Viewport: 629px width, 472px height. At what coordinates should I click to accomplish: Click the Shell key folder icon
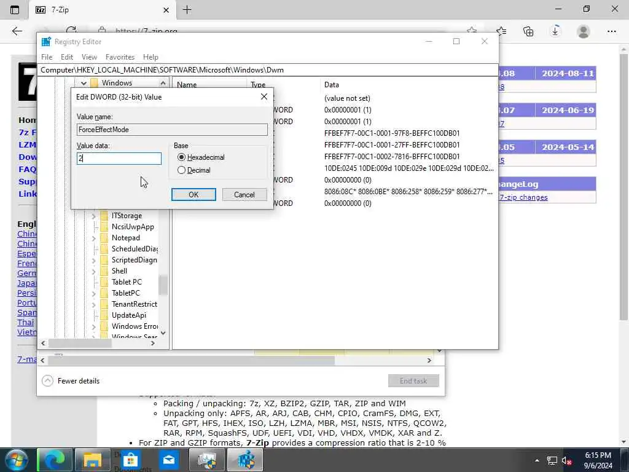[104, 271]
